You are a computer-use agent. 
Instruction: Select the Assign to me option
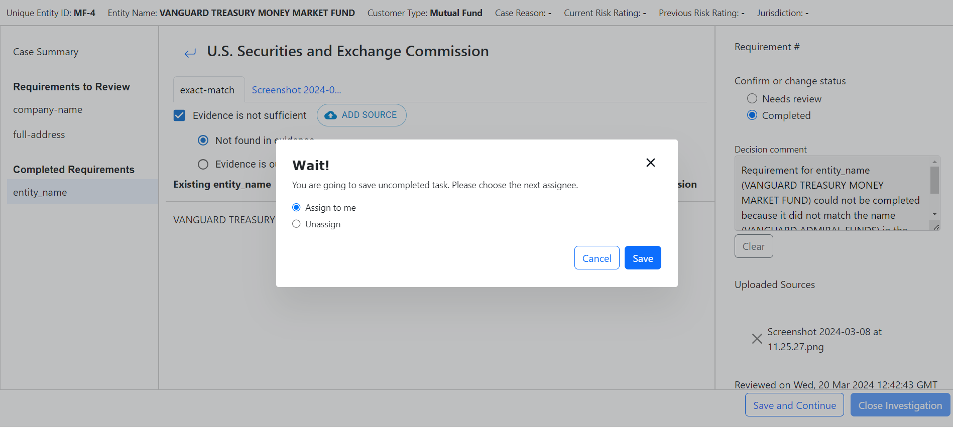296,208
